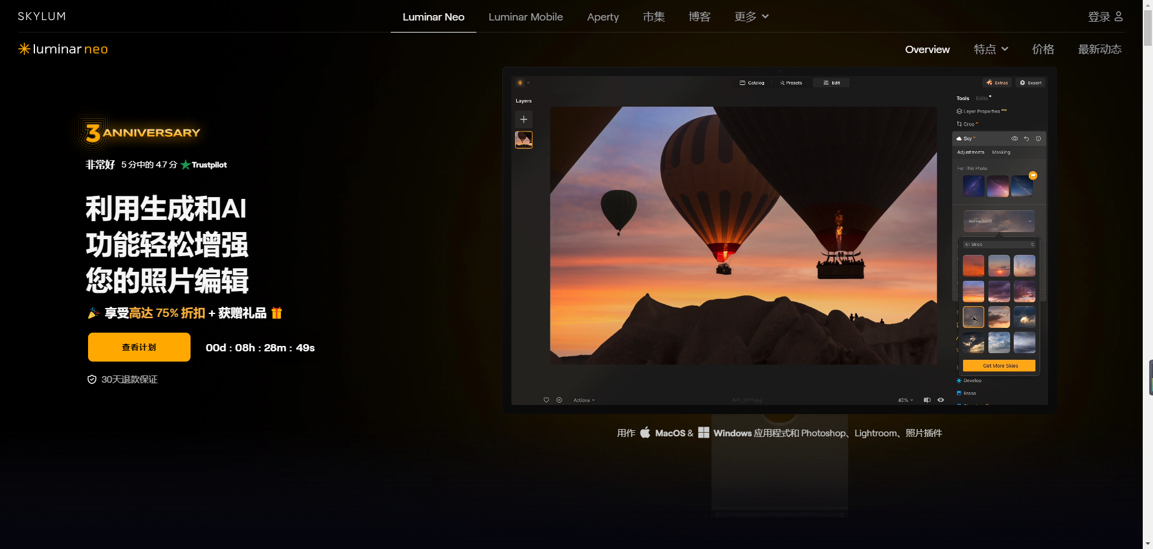This screenshot has height=549, width=1153.
Task: Switch to the Presets tab in the editor
Action: click(x=791, y=83)
